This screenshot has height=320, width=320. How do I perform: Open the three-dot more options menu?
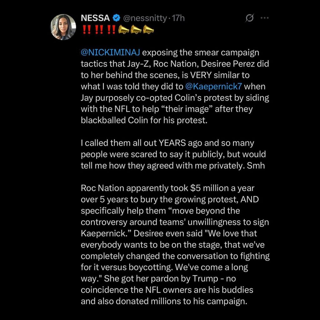point(264,18)
